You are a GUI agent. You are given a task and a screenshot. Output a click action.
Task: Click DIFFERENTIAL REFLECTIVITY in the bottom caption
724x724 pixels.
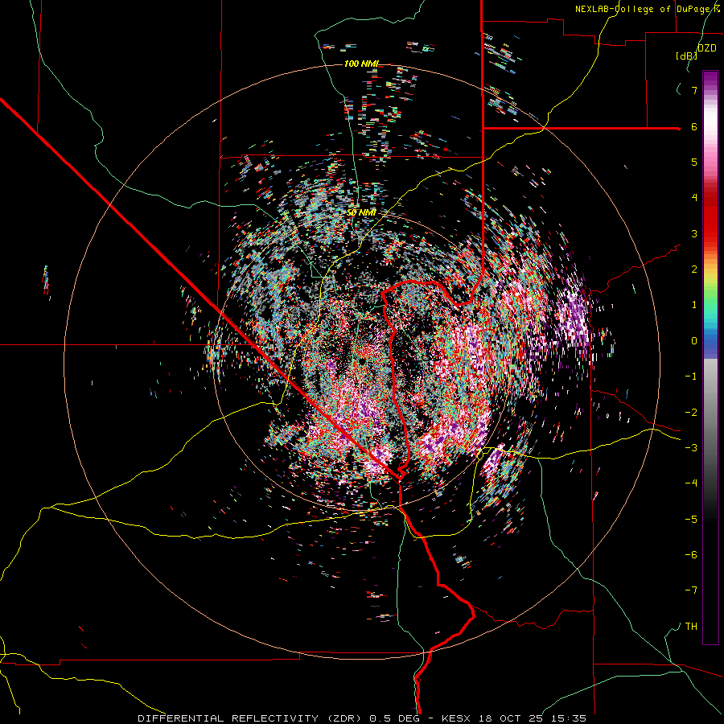[228, 718]
